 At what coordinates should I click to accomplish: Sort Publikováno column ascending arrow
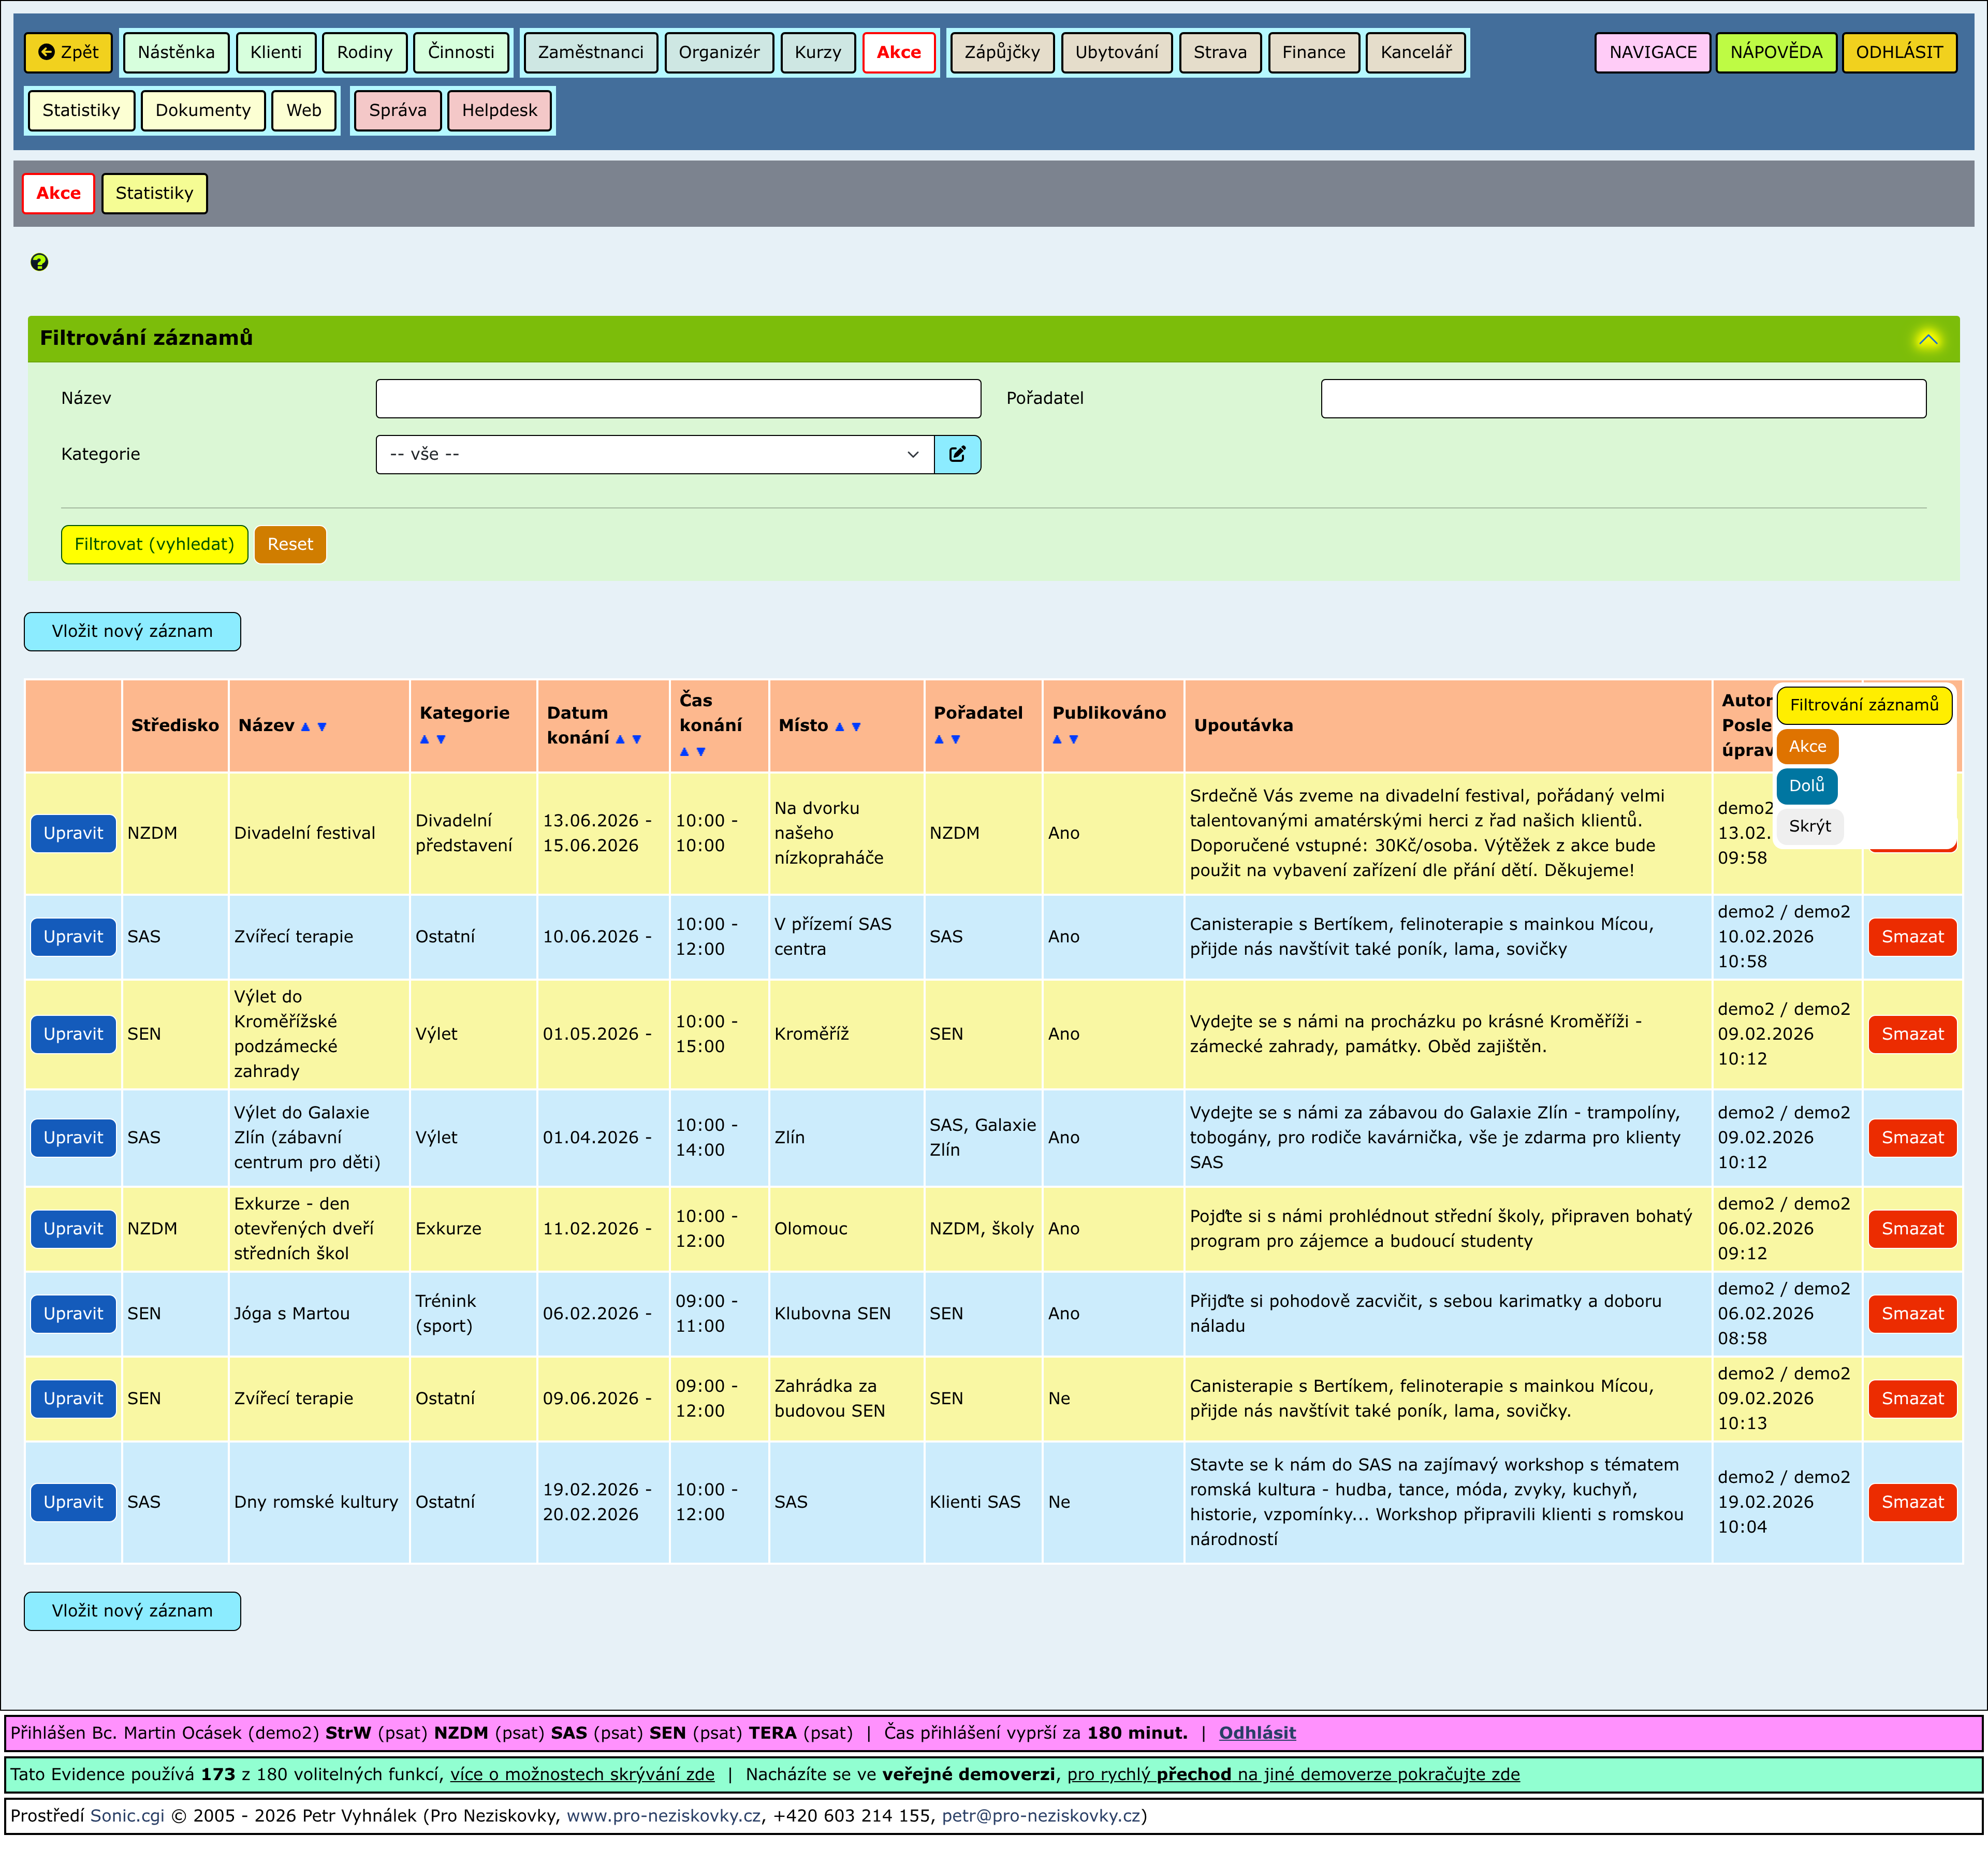click(1057, 739)
